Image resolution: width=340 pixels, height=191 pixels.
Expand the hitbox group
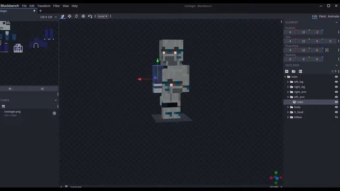coord(288,117)
